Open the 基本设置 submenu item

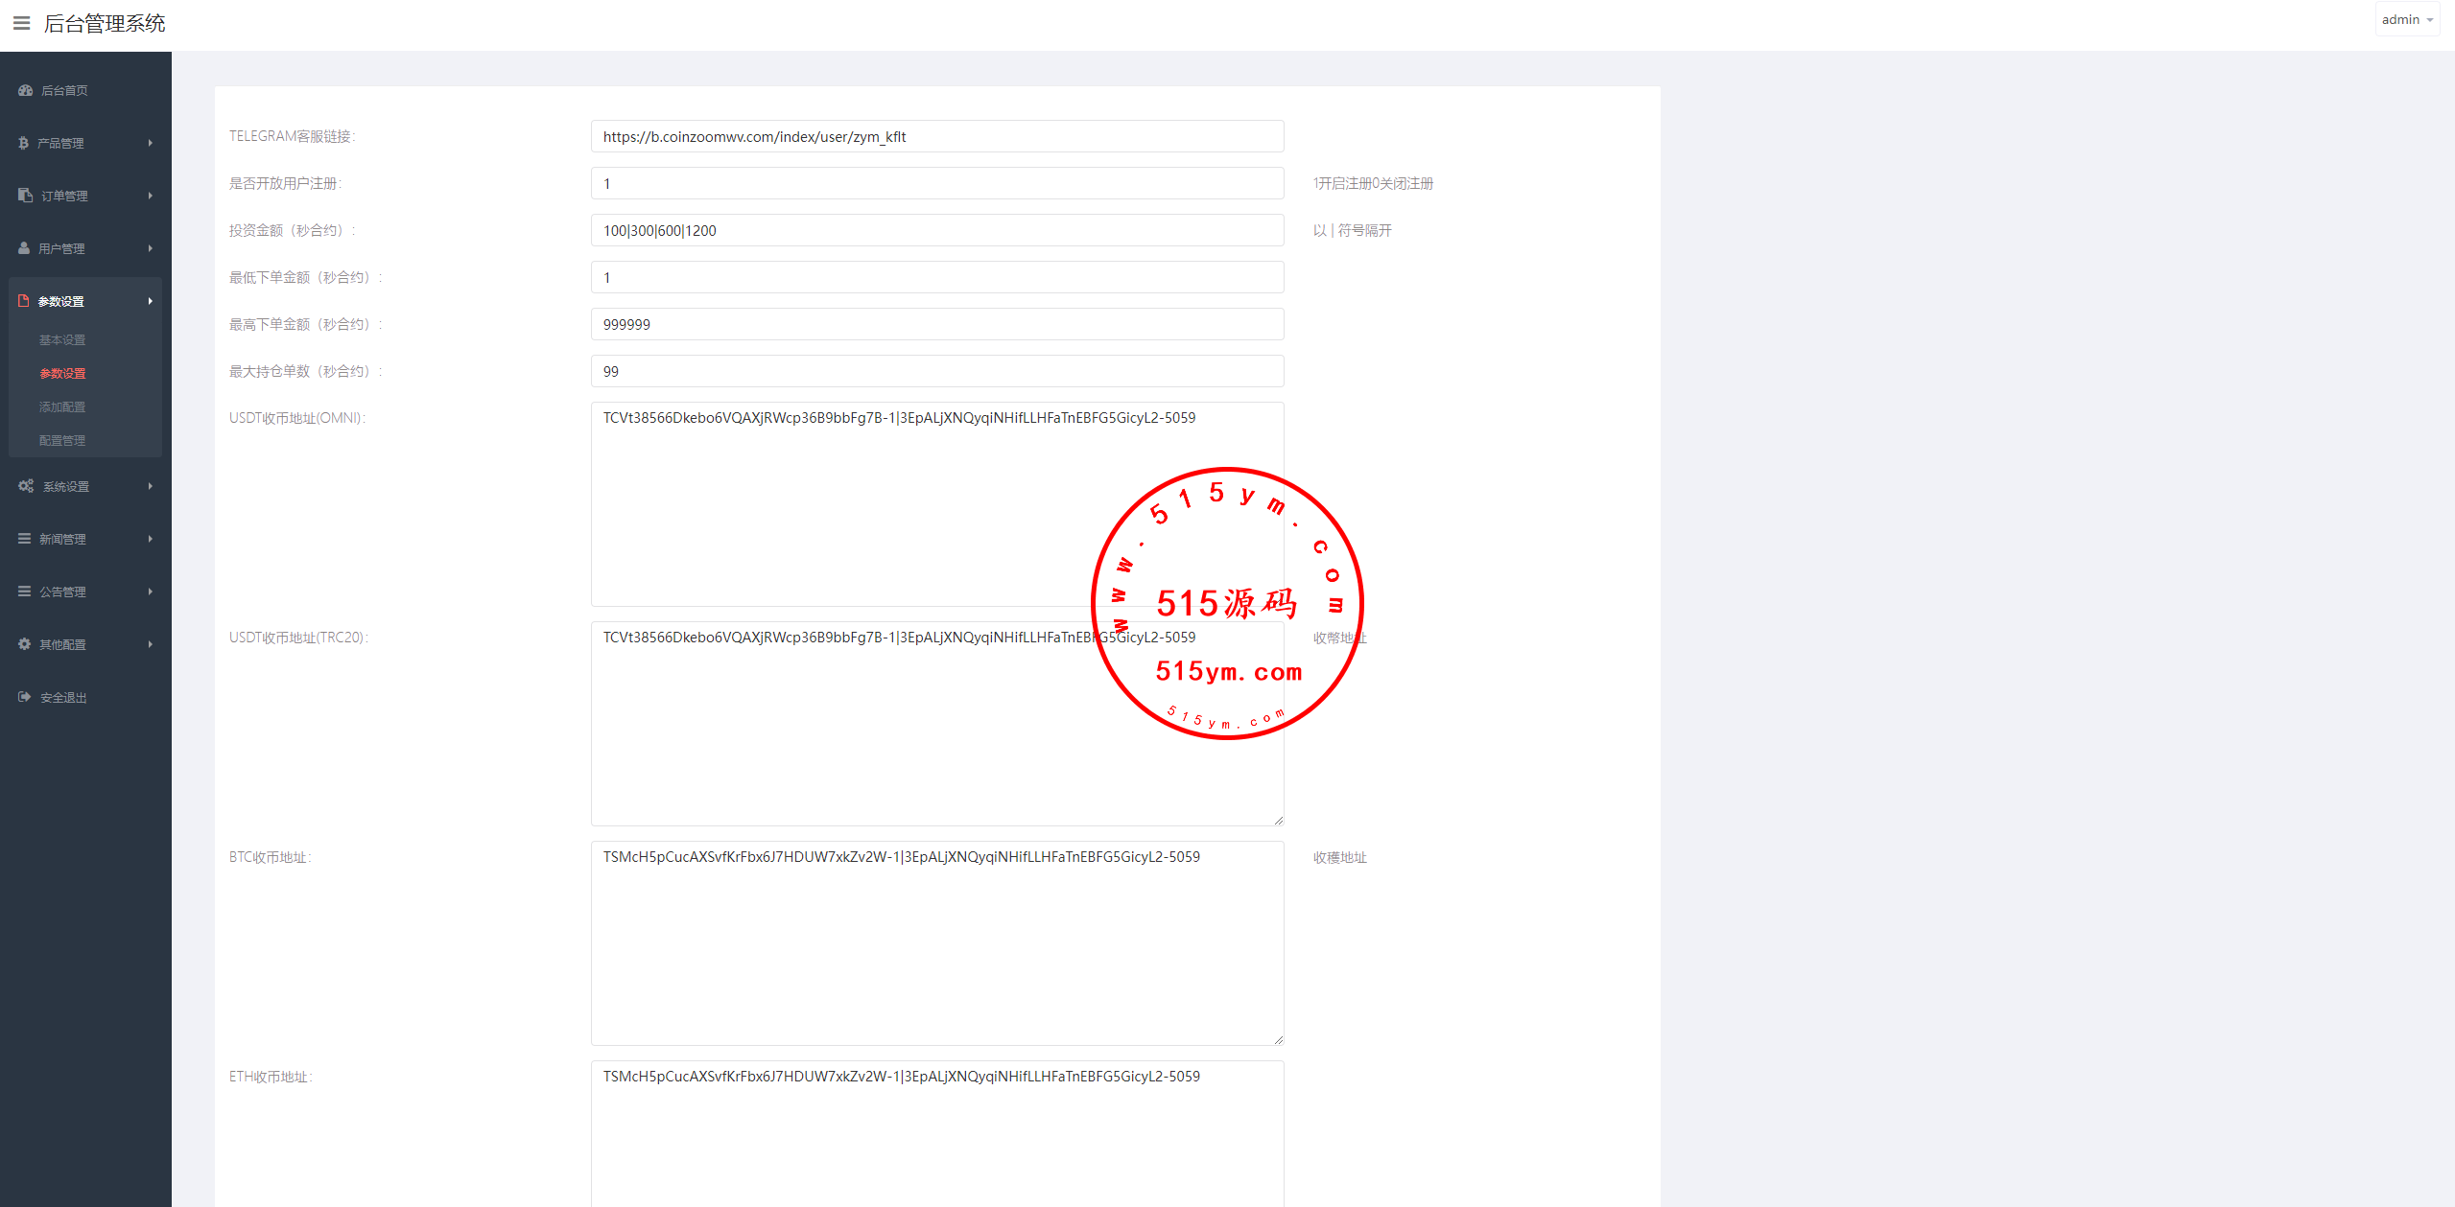pyautogui.click(x=62, y=340)
